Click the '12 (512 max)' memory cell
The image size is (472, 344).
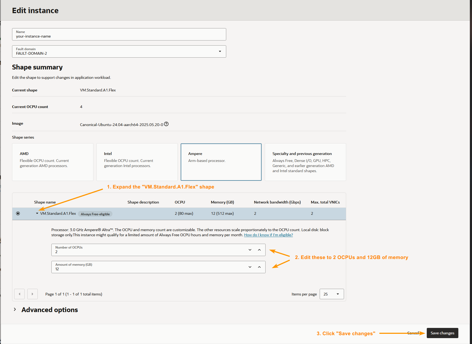pos(222,213)
